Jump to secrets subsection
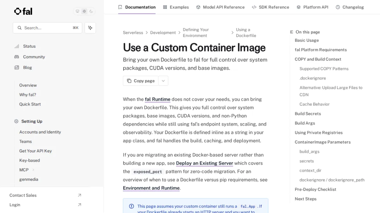The width and height of the screenshot is (380, 213). click(x=307, y=161)
